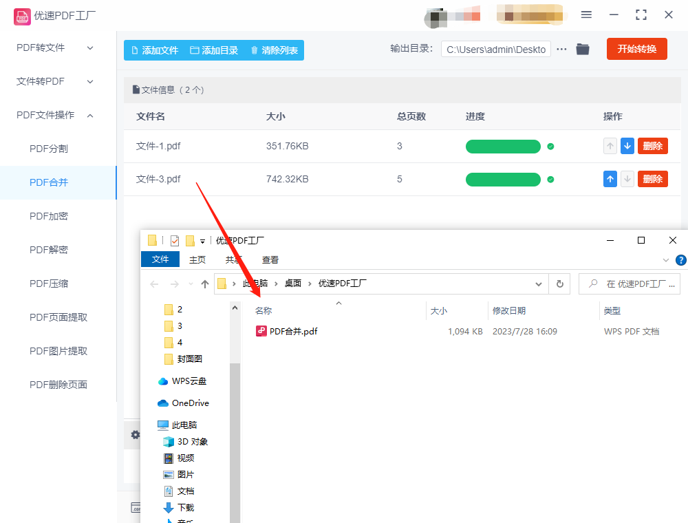Select PDF页面提取 in left menu

pos(58,317)
